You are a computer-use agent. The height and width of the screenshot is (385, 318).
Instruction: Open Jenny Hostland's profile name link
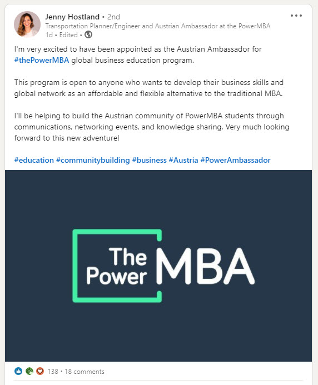[72, 17]
